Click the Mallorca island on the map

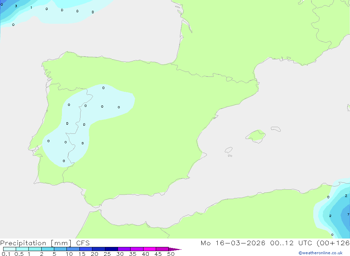tap(256, 136)
